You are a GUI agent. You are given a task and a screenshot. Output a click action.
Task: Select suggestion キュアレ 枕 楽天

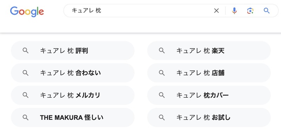coord(209,51)
